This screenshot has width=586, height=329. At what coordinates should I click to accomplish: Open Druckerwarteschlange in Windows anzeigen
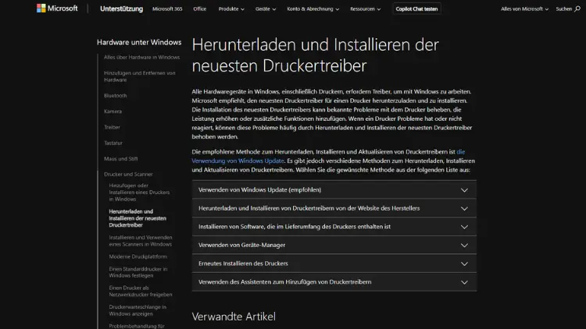click(x=138, y=310)
